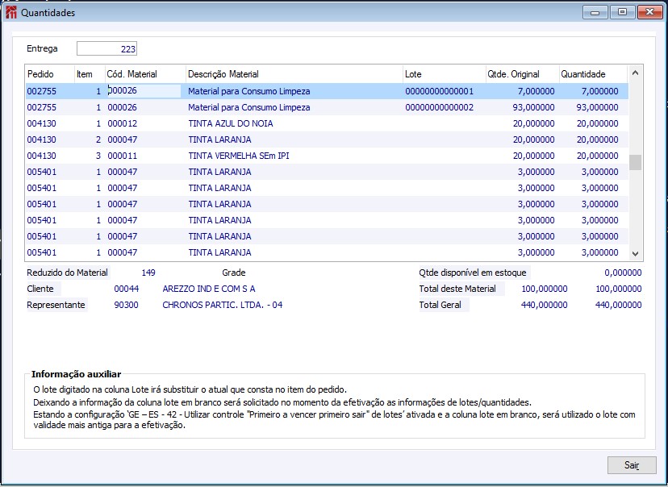The image size is (668, 487).
Task: Select the TINTA AZUL DO NOIA row
Action: [x=231, y=123]
